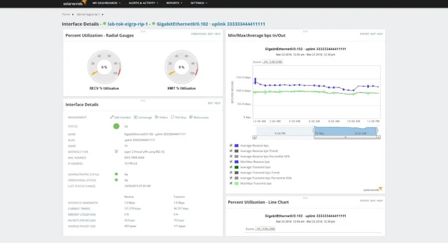Viewport: 448px width, 243px height.
Task: Click green status dot before lab-tok-eigrp-rip-1 title
Action: [x=105, y=24]
